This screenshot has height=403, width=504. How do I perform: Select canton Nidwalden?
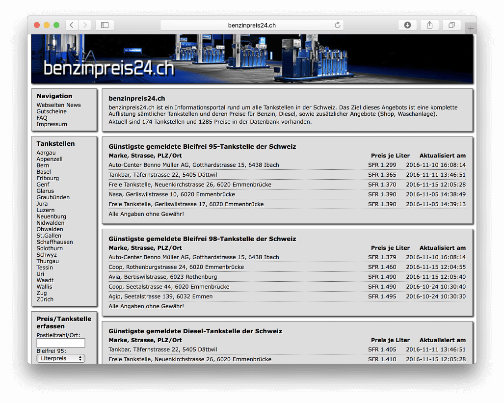tap(51, 223)
